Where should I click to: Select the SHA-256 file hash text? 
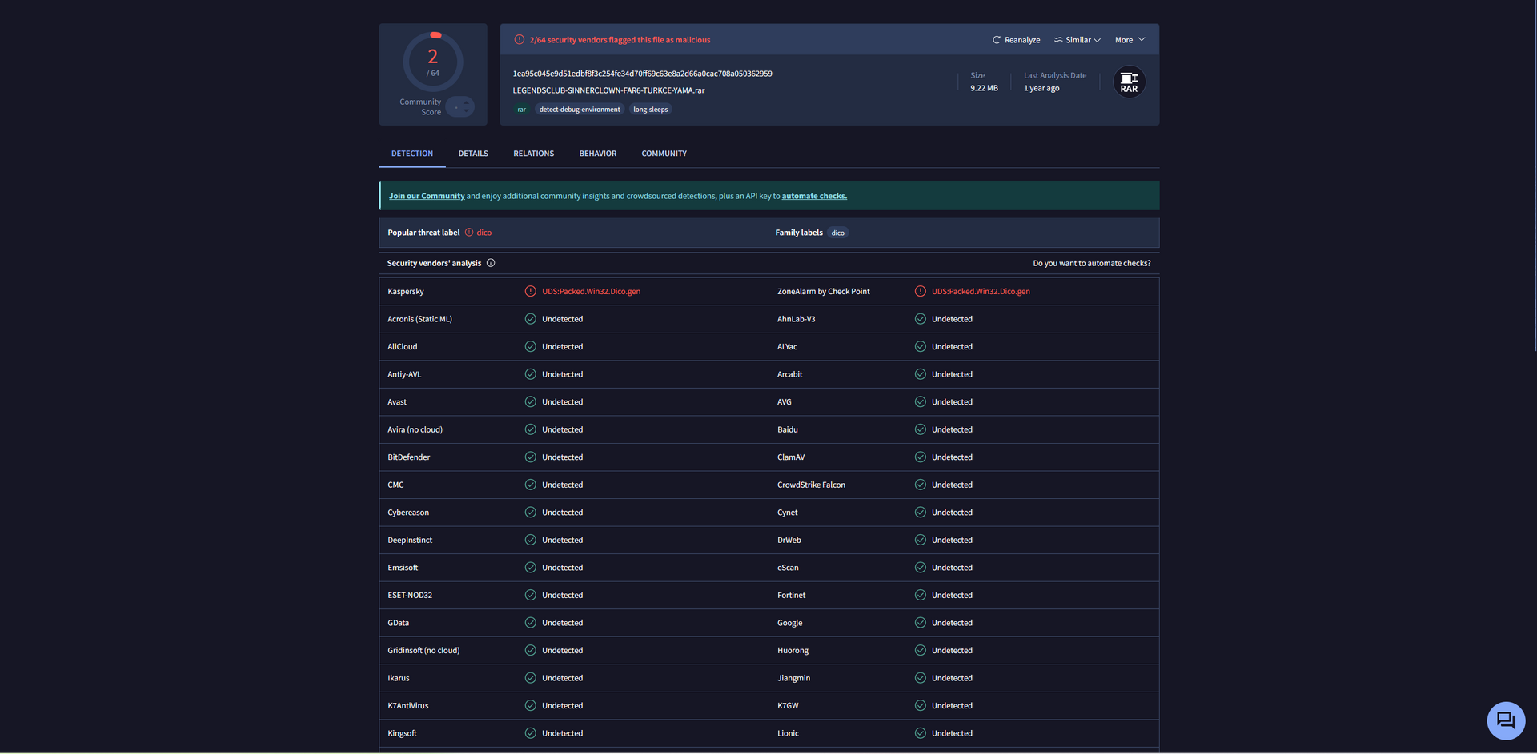(x=643, y=74)
